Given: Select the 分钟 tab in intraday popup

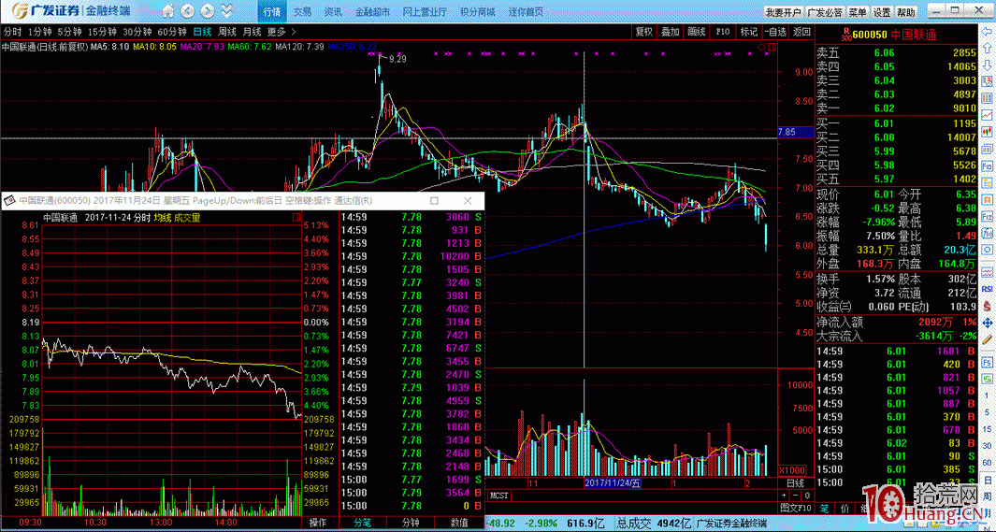Looking at the screenshot, I should [411, 523].
